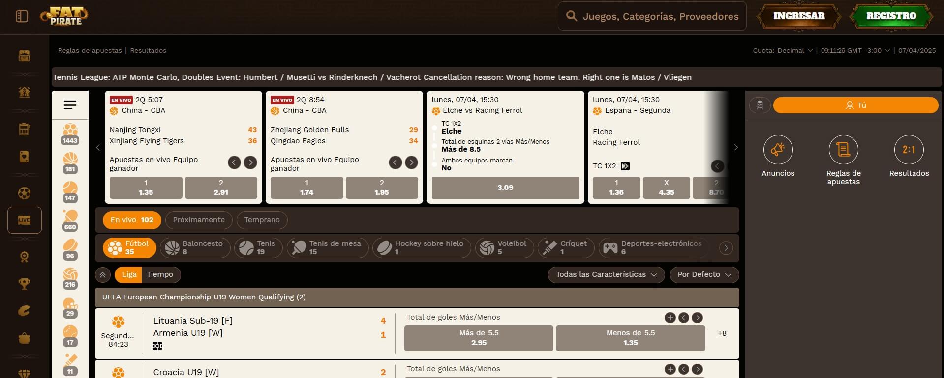Open the shopping bag sidebar icon
The width and height of the screenshot is (944, 378).
tap(24, 338)
